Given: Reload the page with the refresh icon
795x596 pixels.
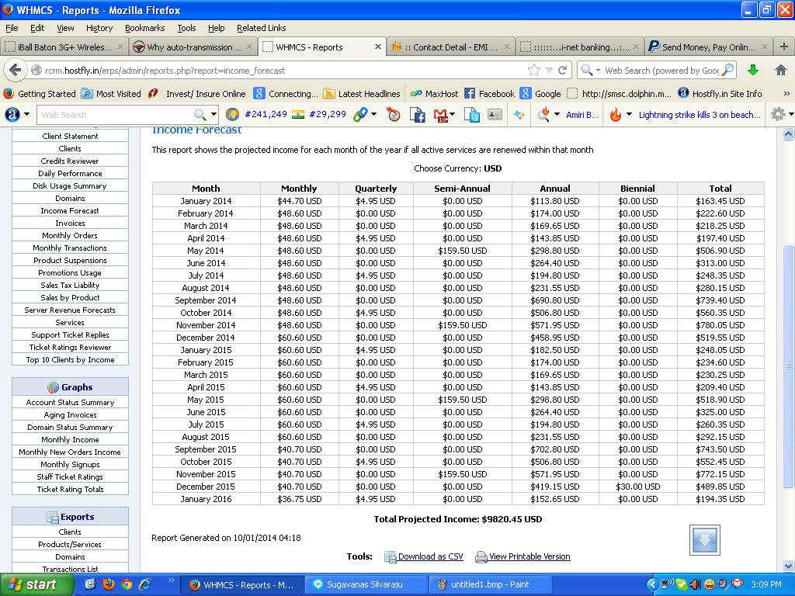Looking at the screenshot, I should [563, 70].
